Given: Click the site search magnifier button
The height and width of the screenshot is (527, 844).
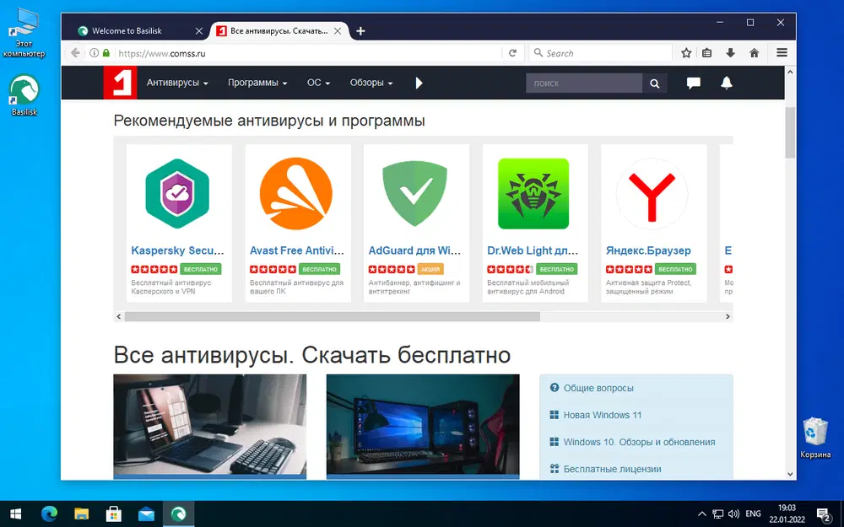Looking at the screenshot, I should tap(655, 83).
